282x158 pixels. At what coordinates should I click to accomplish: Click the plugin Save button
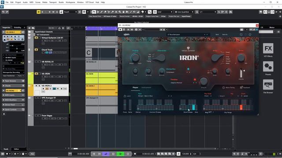point(217,34)
